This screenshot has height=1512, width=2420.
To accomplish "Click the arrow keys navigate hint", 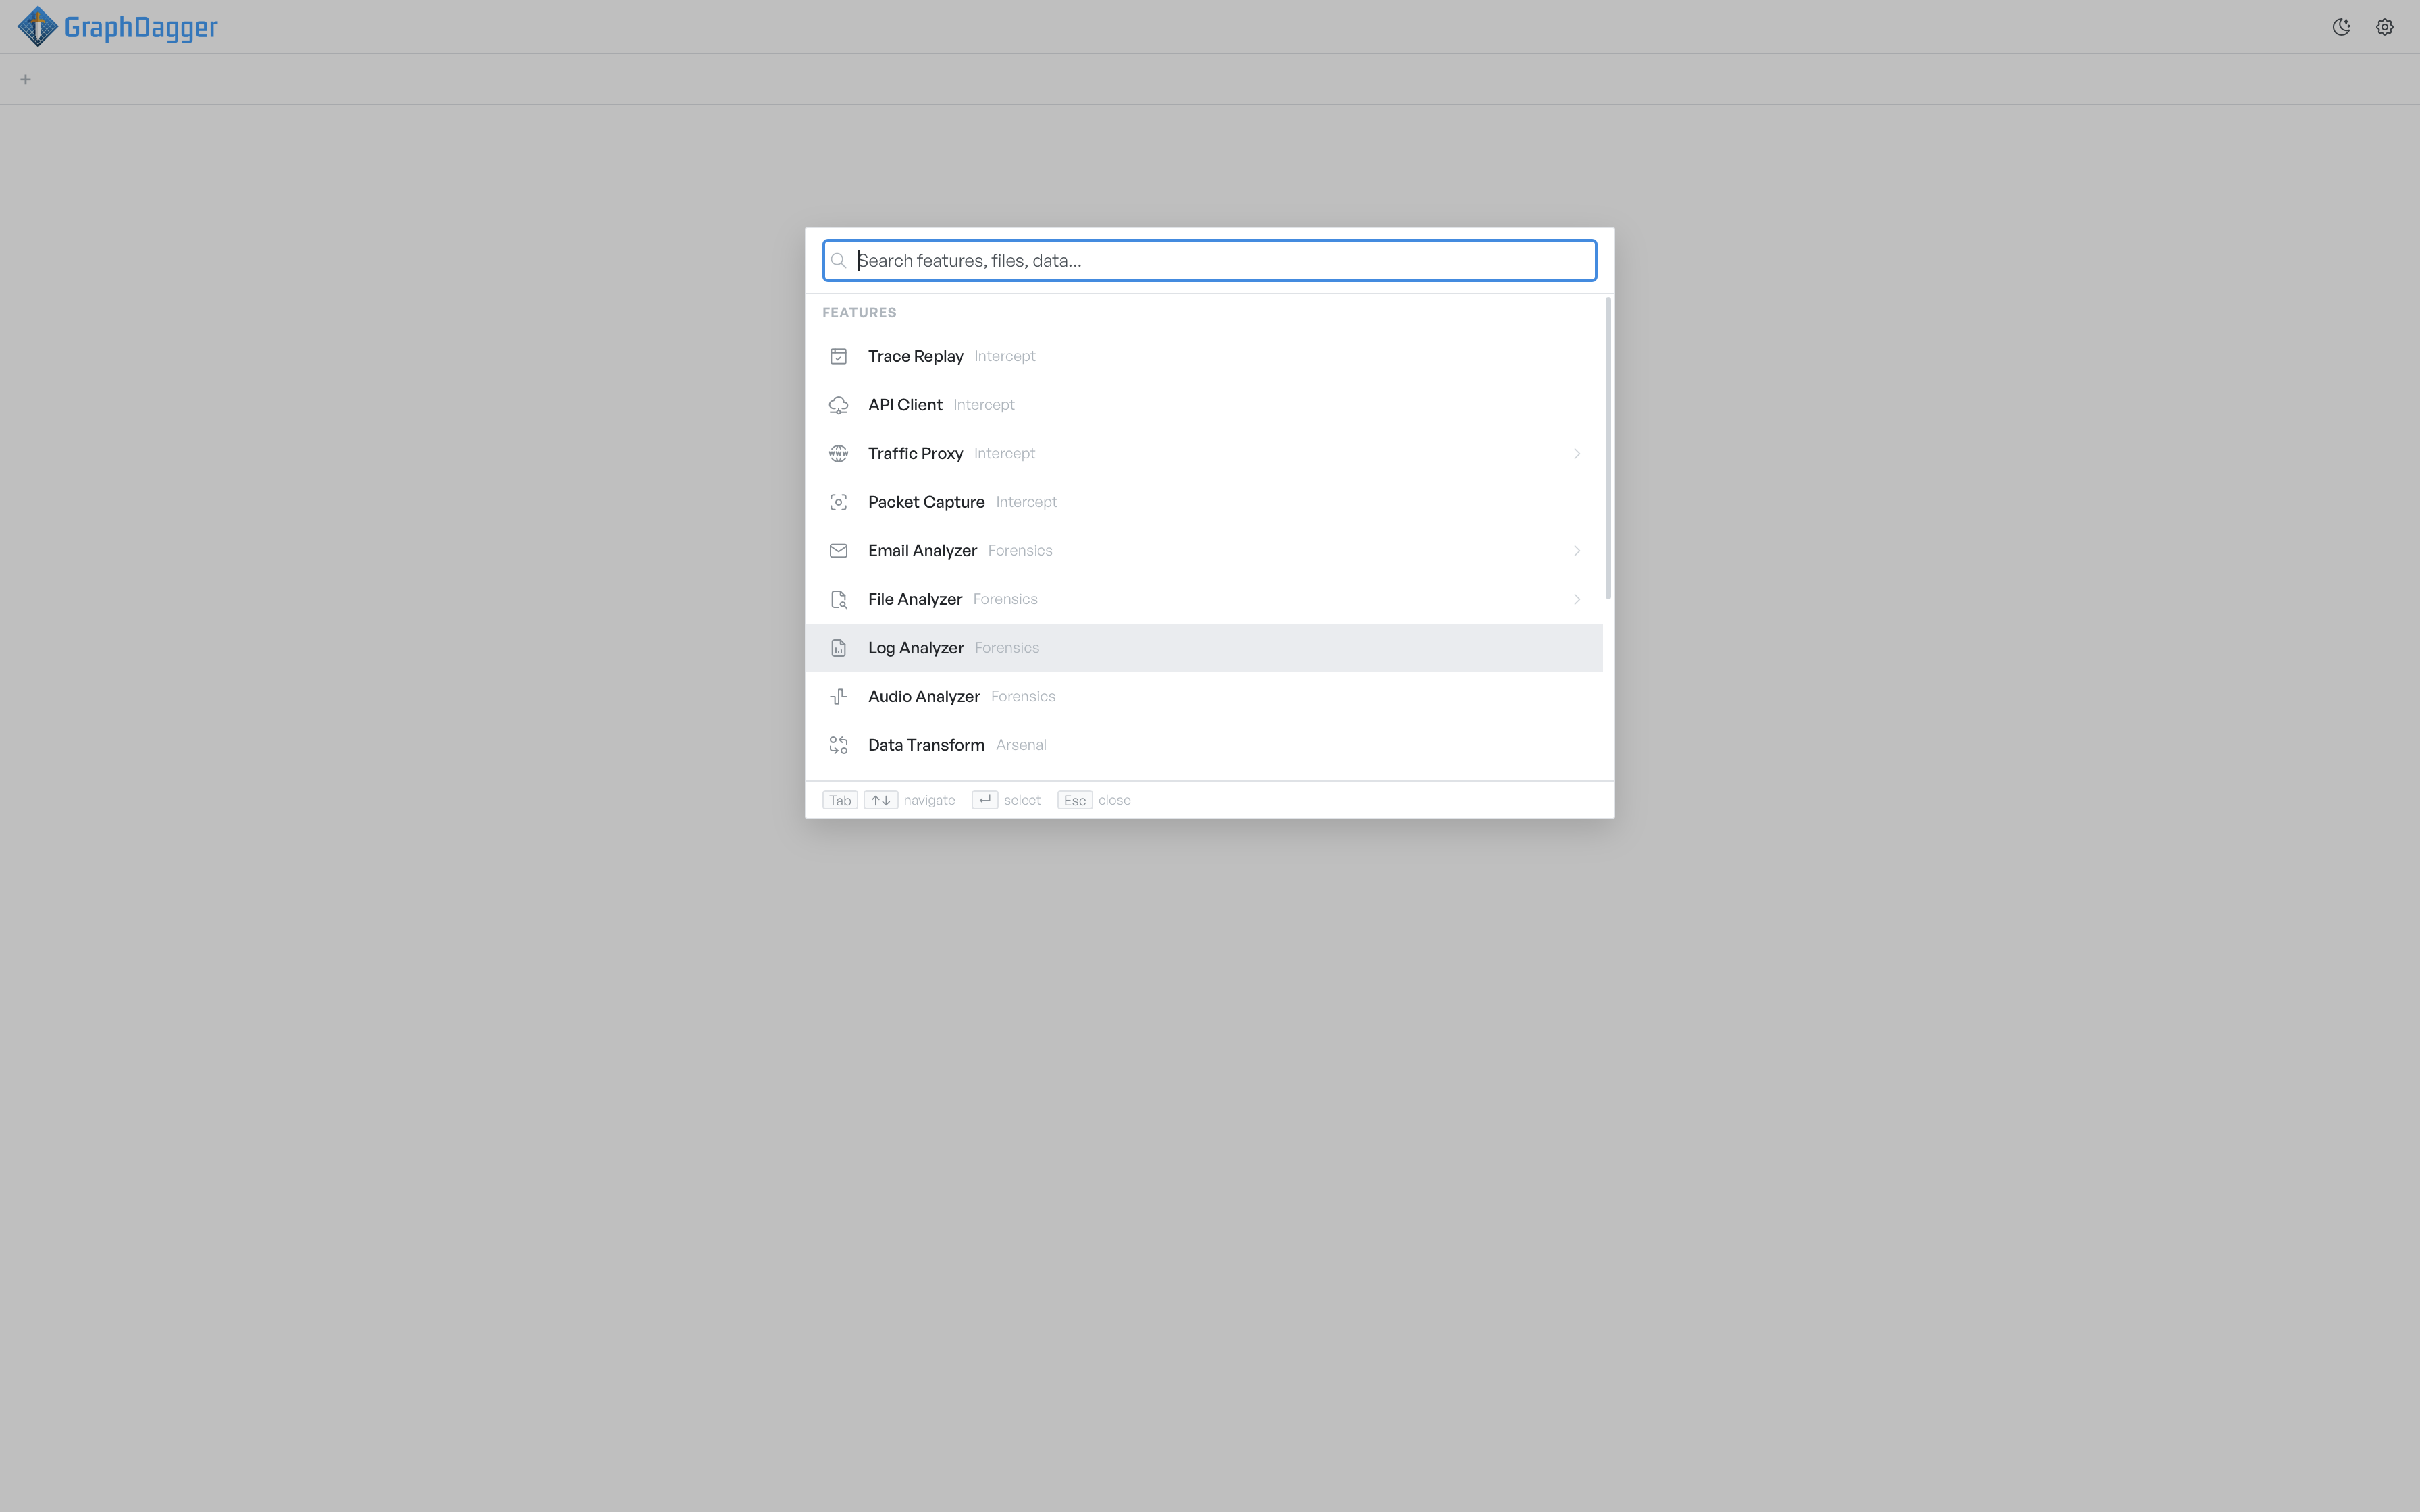I will coord(881,800).
